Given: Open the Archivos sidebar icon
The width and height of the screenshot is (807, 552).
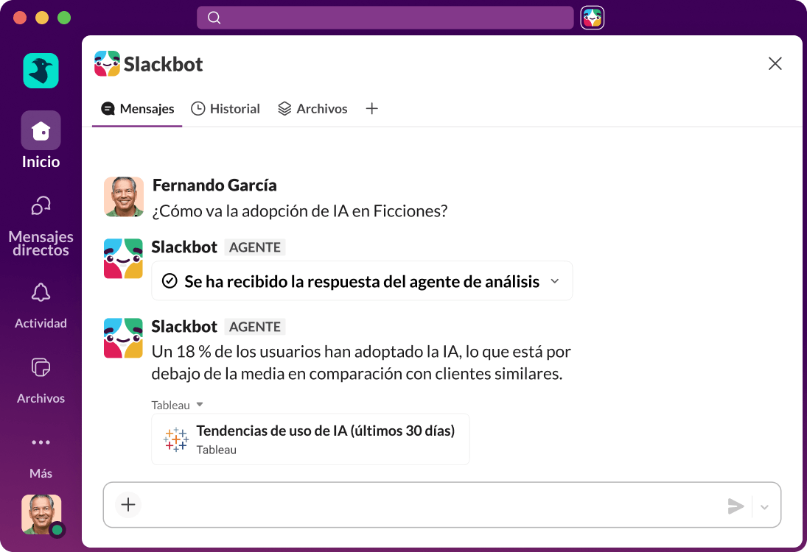Looking at the screenshot, I should pyautogui.click(x=41, y=367).
